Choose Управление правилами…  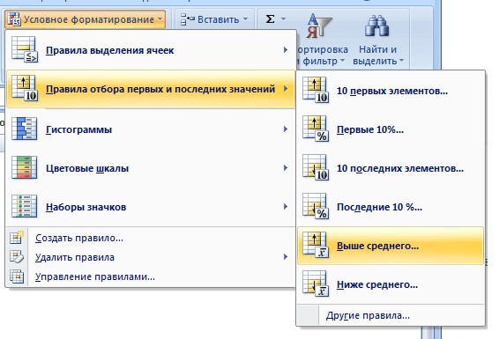[150, 276]
